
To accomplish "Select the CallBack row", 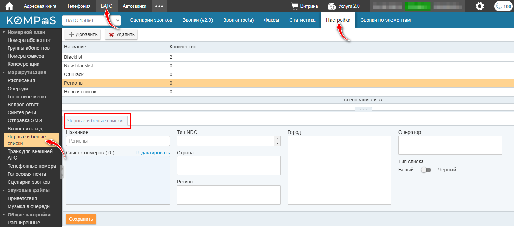I will pos(288,74).
